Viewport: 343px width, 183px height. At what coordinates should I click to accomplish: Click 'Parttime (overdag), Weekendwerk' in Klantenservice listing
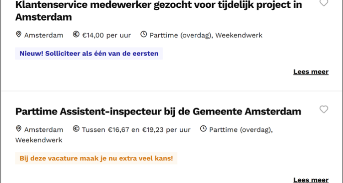click(x=206, y=35)
